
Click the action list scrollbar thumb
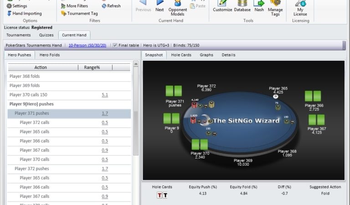coord(136,111)
